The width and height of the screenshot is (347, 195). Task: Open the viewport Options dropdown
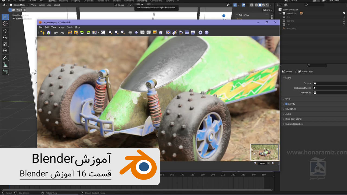point(267,10)
